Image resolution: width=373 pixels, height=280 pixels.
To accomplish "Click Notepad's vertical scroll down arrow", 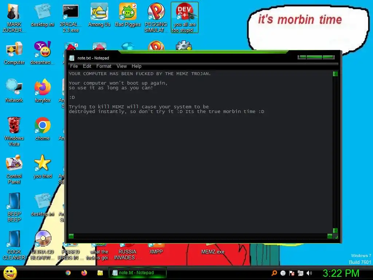I will point(335,230).
